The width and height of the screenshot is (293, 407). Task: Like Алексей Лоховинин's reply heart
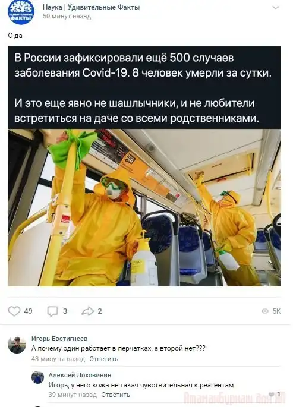click(x=272, y=395)
